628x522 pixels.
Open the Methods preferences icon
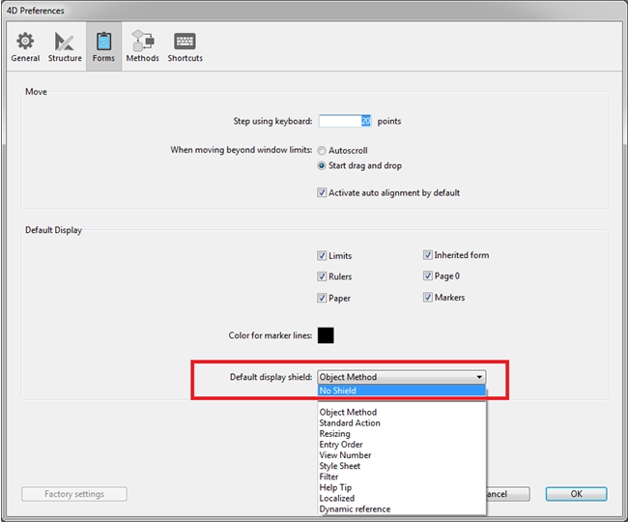pos(142,46)
